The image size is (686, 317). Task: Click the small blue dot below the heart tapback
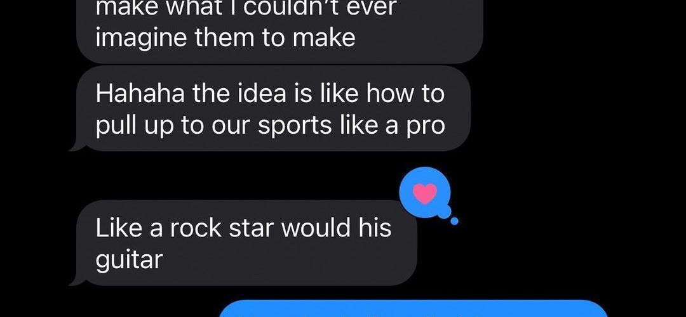[x=454, y=221]
